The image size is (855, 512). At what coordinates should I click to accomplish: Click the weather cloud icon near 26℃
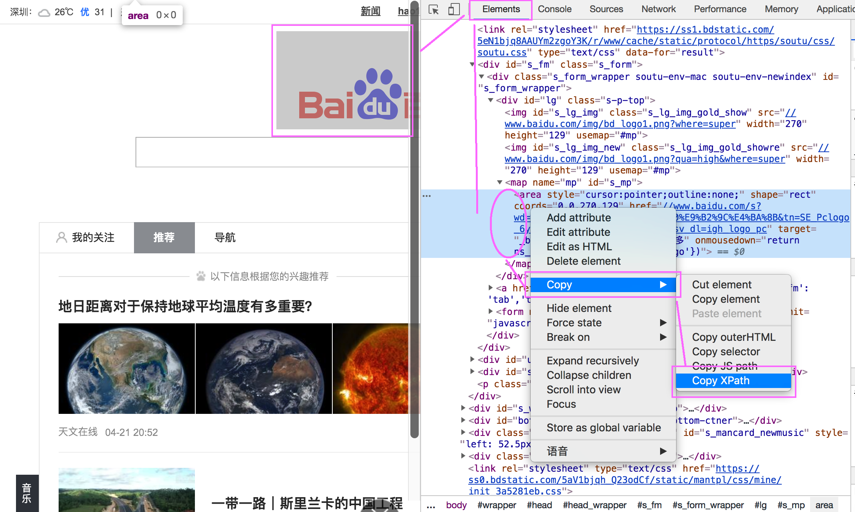click(44, 13)
